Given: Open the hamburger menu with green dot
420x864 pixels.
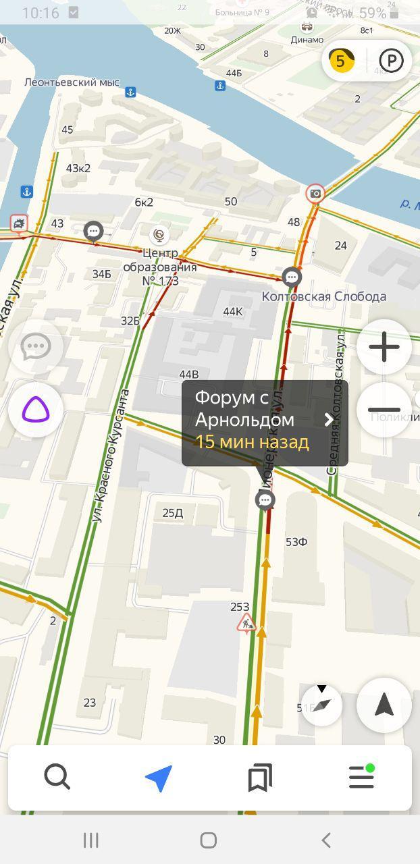Looking at the screenshot, I should (x=362, y=777).
